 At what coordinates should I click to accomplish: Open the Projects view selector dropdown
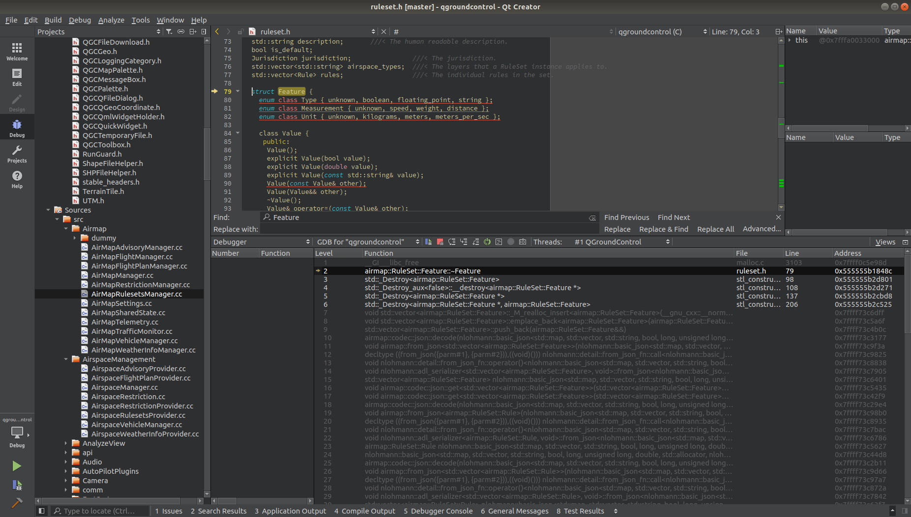pyautogui.click(x=99, y=31)
